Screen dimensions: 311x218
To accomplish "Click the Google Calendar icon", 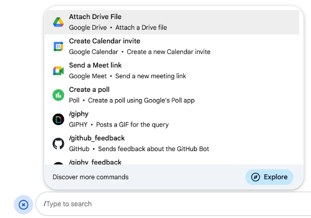I will 58,47.
